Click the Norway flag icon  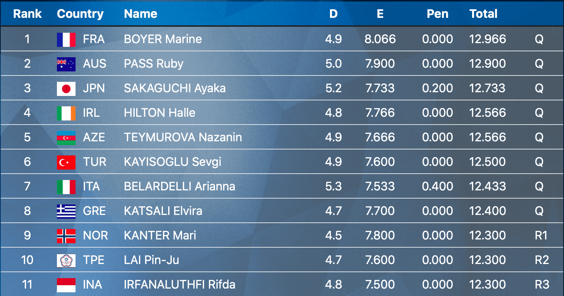click(x=66, y=236)
